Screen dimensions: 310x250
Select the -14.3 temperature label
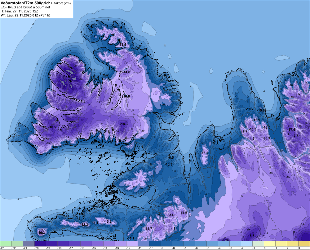pyautogui.click(x=171, y=229)
